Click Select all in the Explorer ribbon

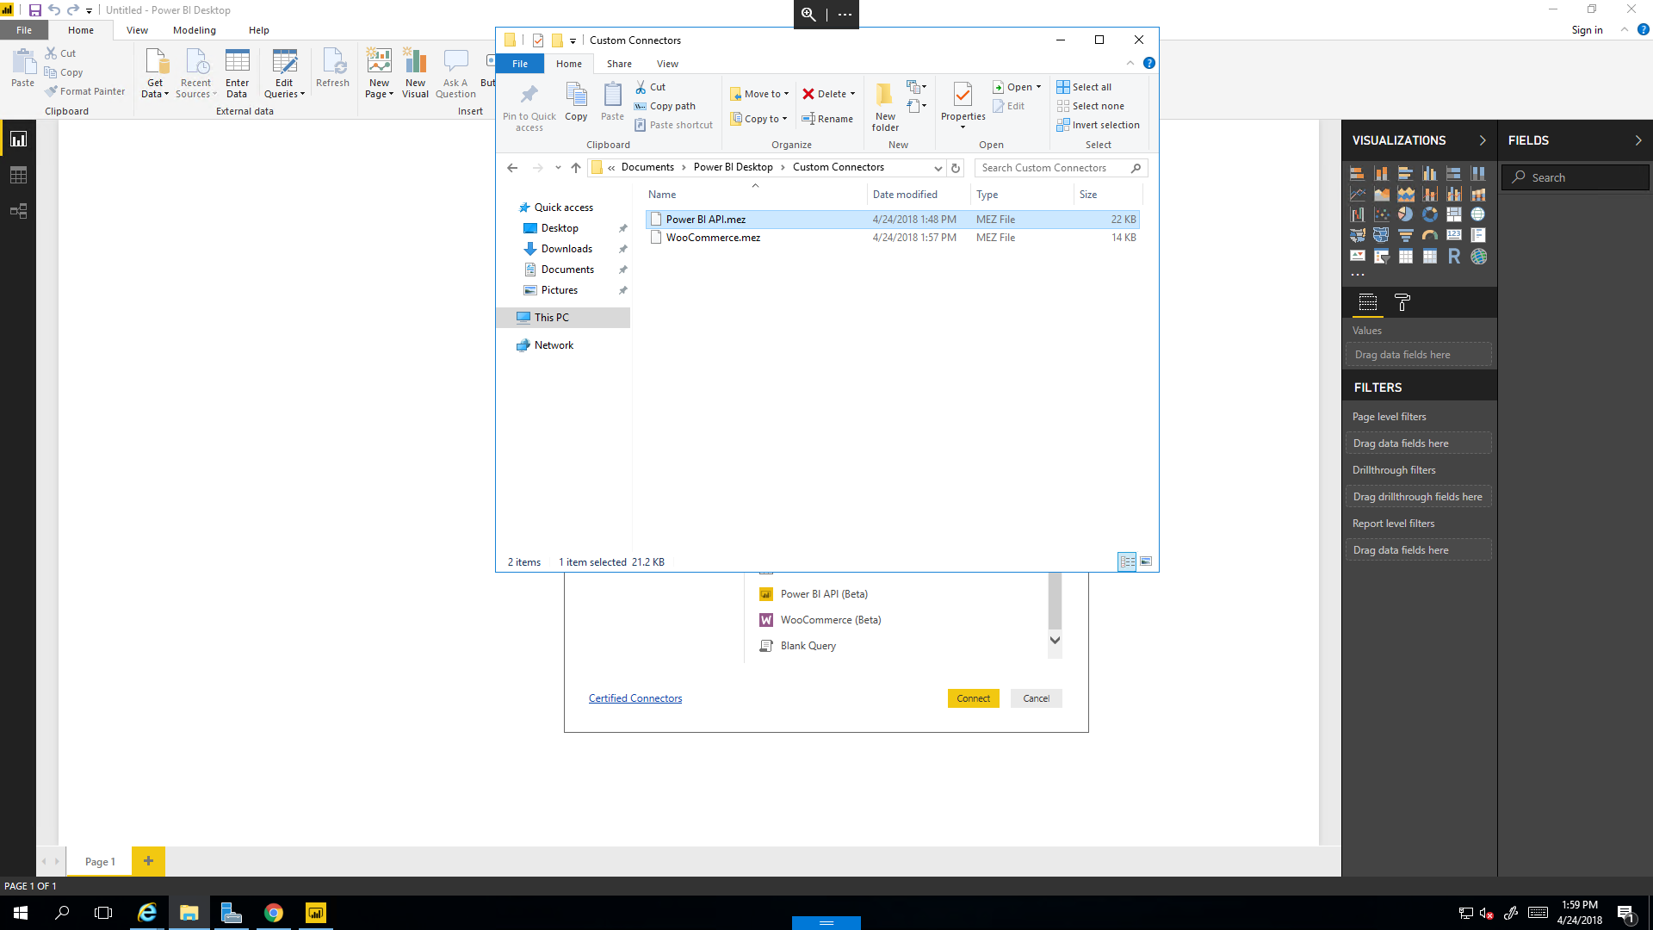pos(1085,87)
